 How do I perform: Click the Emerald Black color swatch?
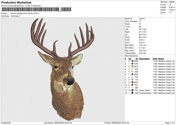point(133,93)
